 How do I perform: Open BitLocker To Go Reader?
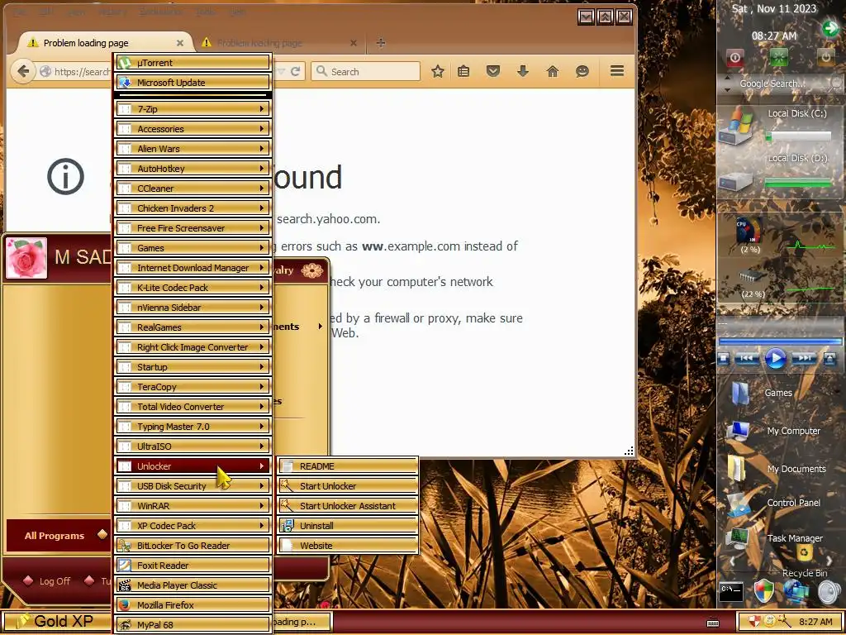(193, 546)
